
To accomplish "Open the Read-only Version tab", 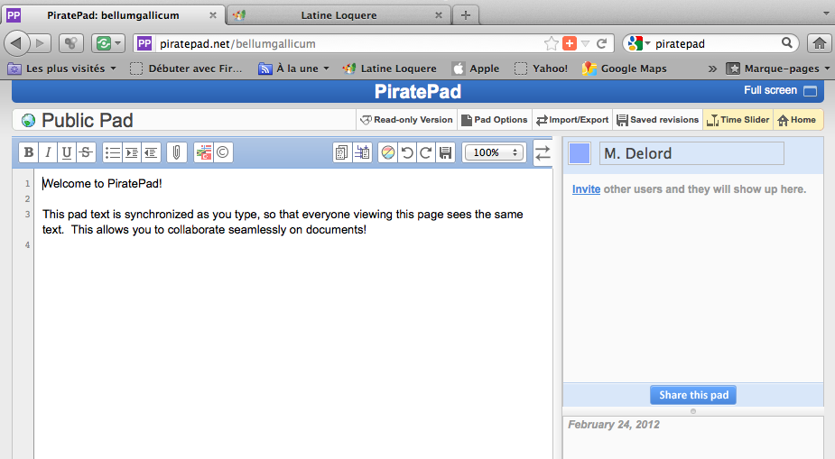I will point(407,120).
